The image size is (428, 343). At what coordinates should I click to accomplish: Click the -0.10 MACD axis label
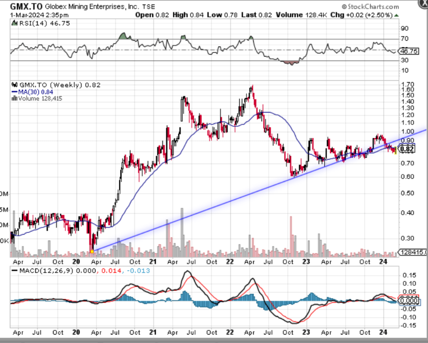coord(409,317)
